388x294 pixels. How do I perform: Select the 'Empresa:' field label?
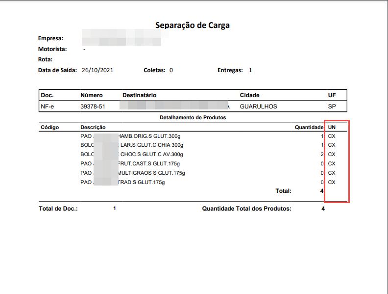tap(51, 38)
